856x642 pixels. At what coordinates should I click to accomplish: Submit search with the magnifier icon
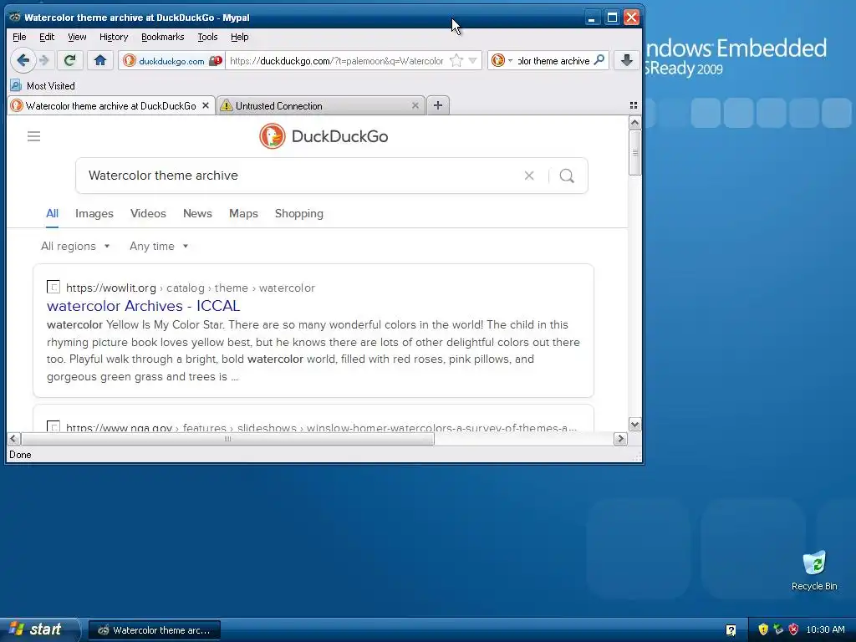click(567, 176)
